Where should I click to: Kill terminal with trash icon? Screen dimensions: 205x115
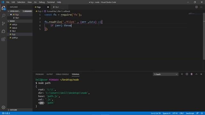(192, 74)
